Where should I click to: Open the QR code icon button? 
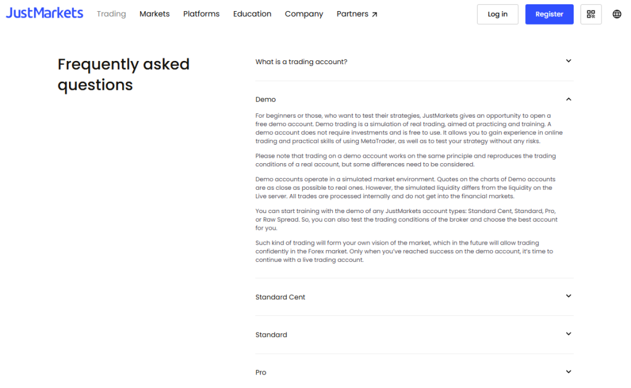click(591, 14)
